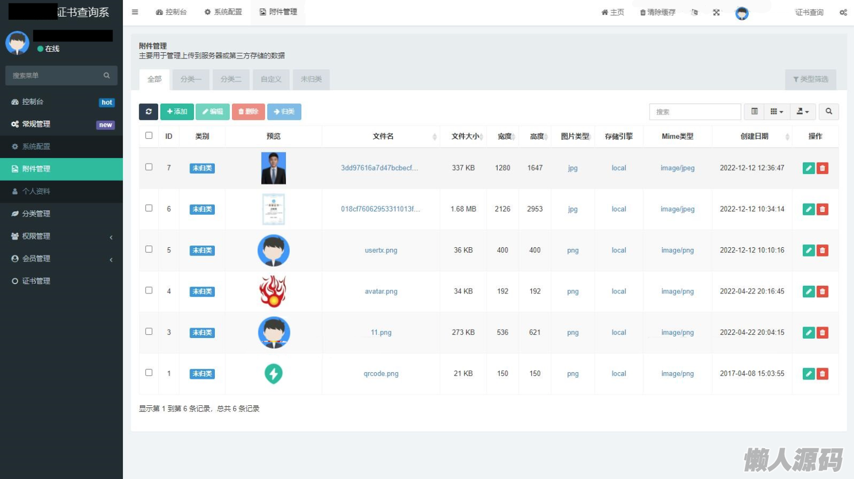Click the search magnifier button beside export
This screenshot has width=854, height=479.
(829, 112)
